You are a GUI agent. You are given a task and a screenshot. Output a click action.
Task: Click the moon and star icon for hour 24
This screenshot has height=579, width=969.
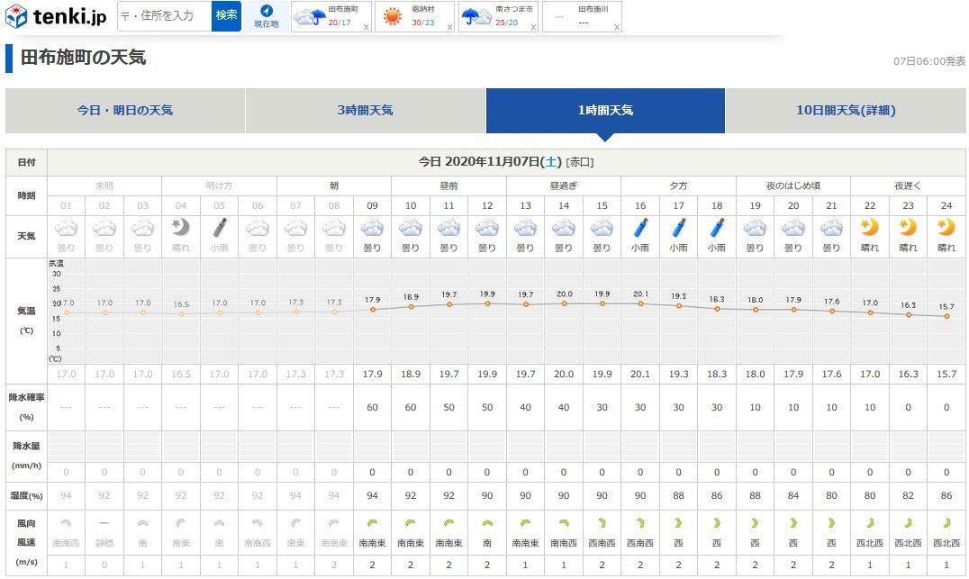[x=946, y=228]
